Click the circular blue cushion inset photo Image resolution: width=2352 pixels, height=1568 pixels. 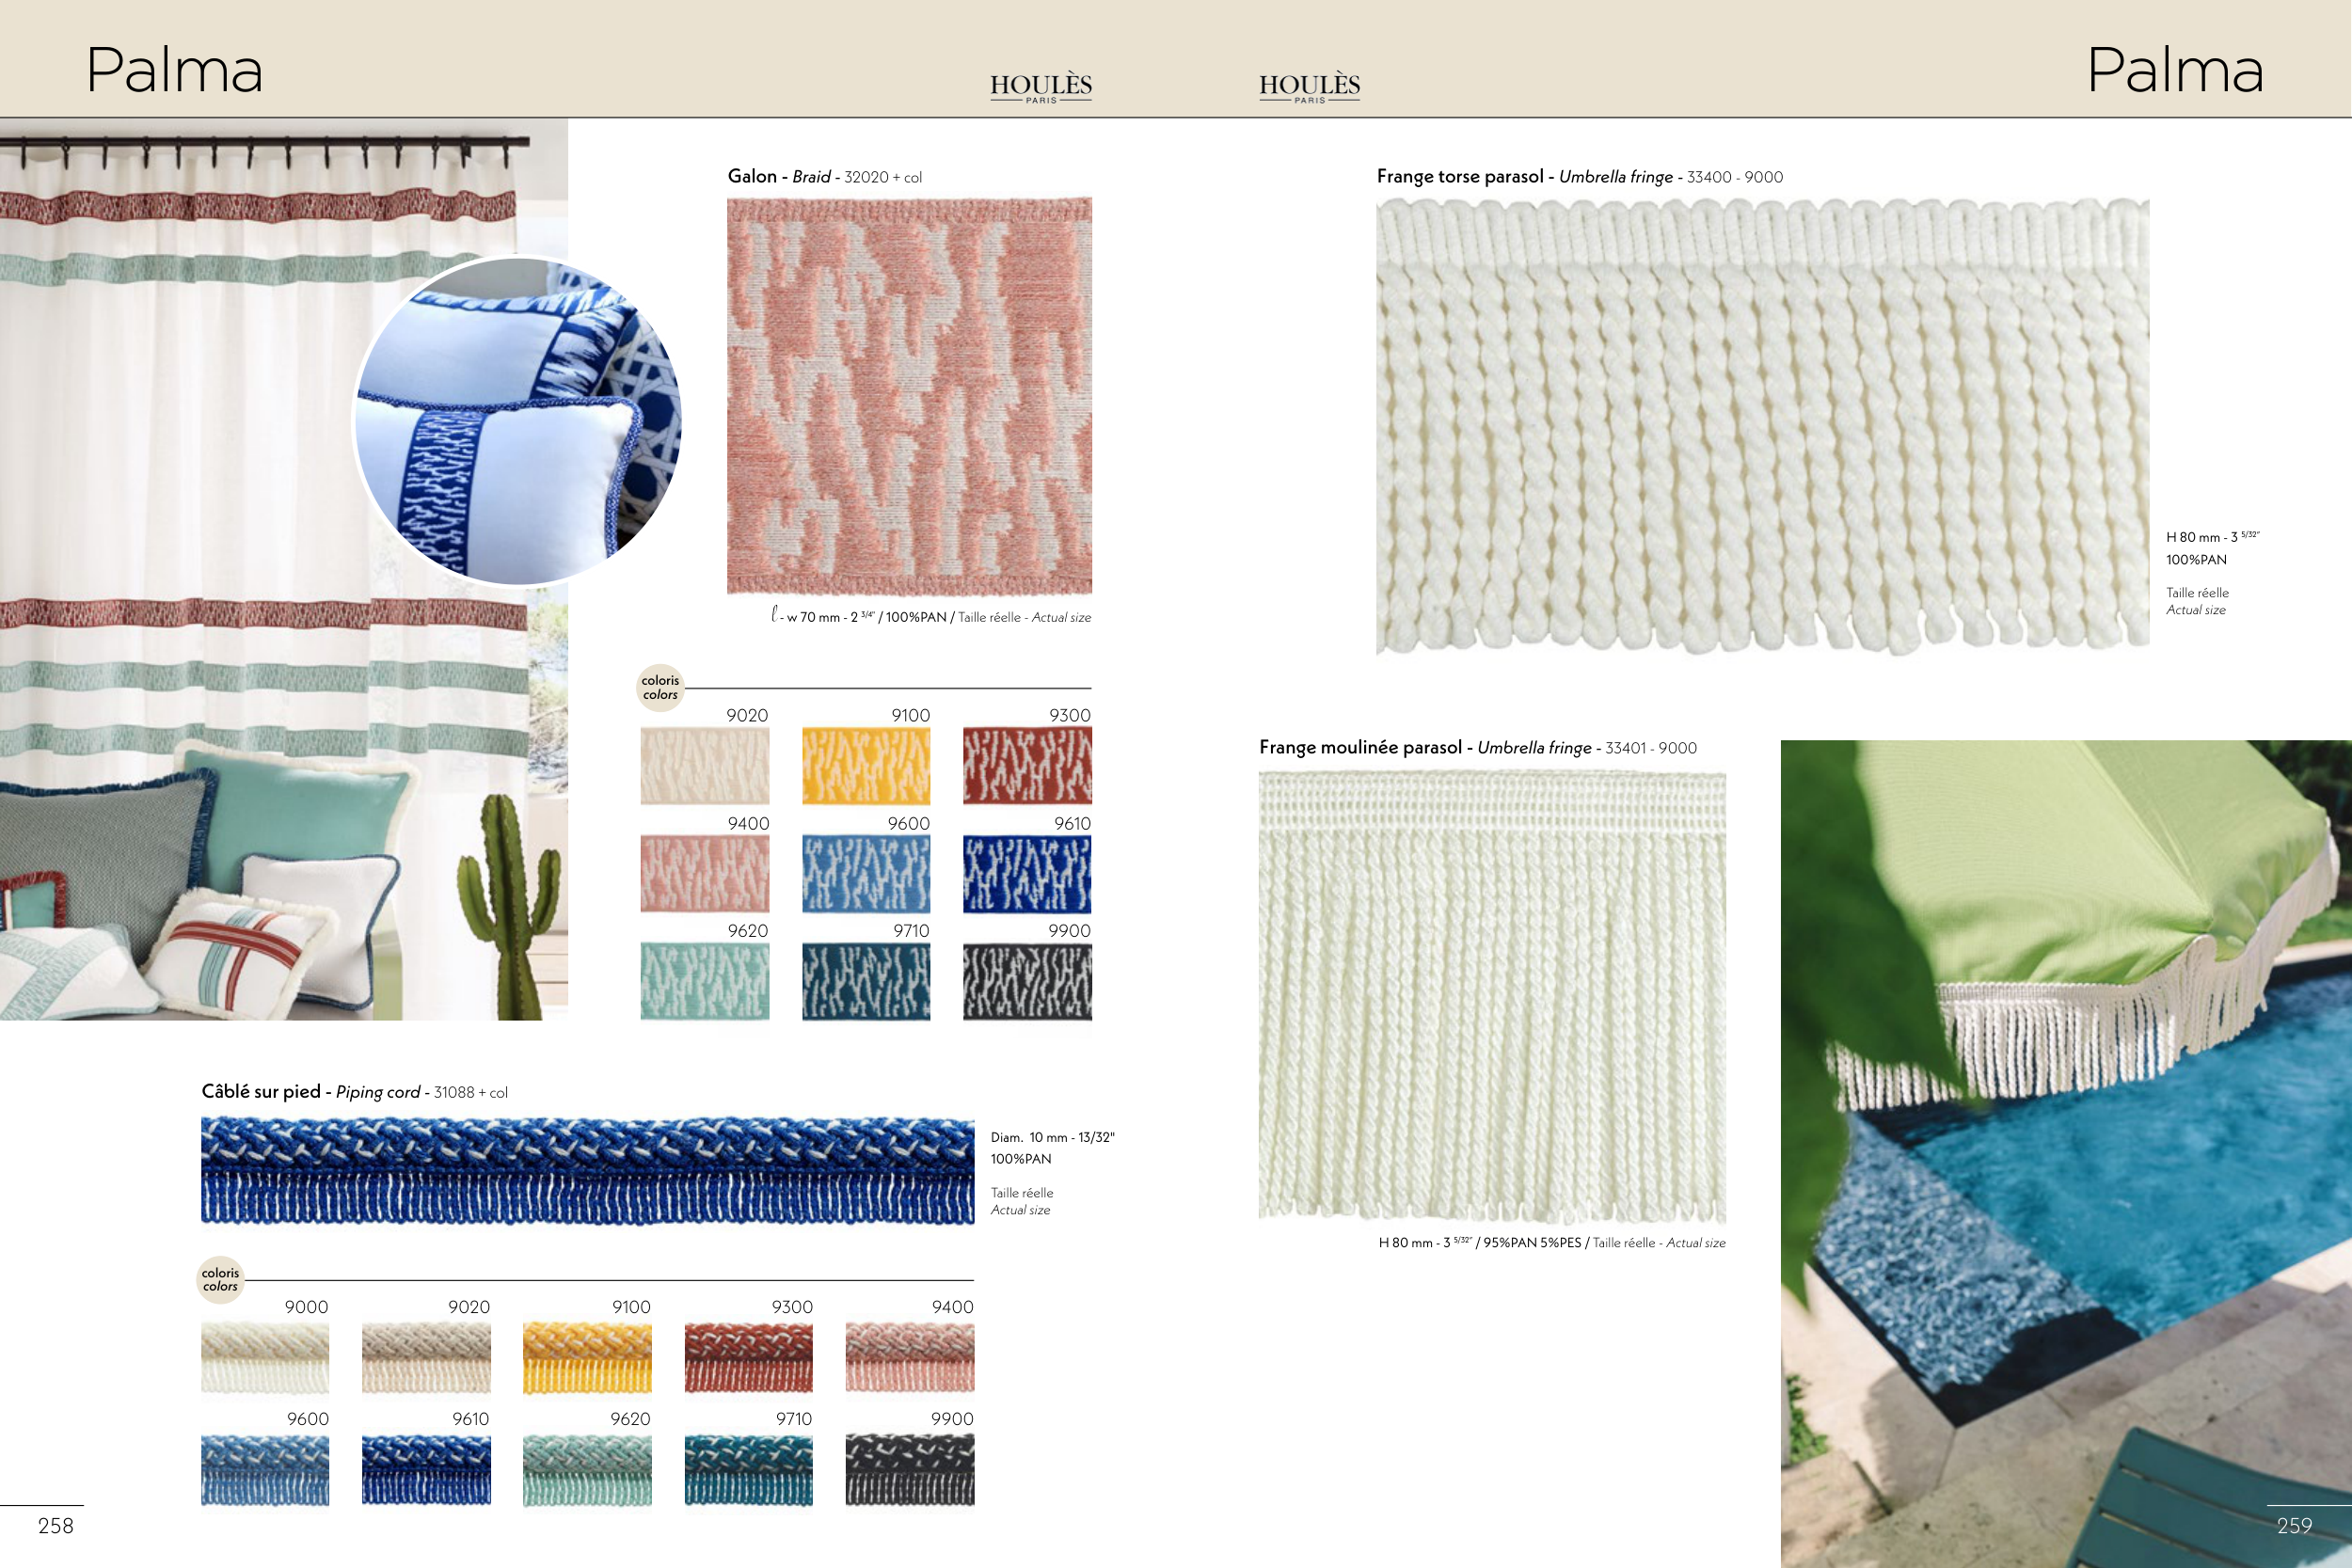point(518,420)
